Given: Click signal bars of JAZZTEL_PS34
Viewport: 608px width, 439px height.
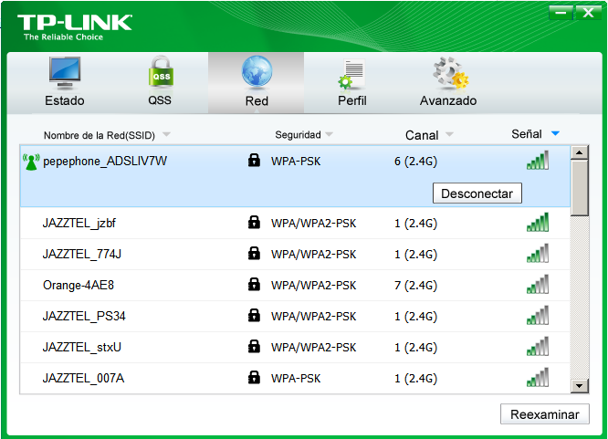Looking at the screenshot, I should [x=538, y=315].
